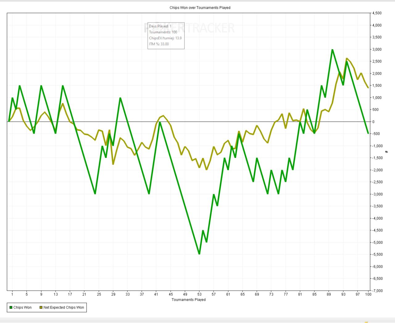Image resolution: width=395 pixels, height=323 pixels.
Task: Click the y-axis tick label 4,500
Action: coord(377,13)
